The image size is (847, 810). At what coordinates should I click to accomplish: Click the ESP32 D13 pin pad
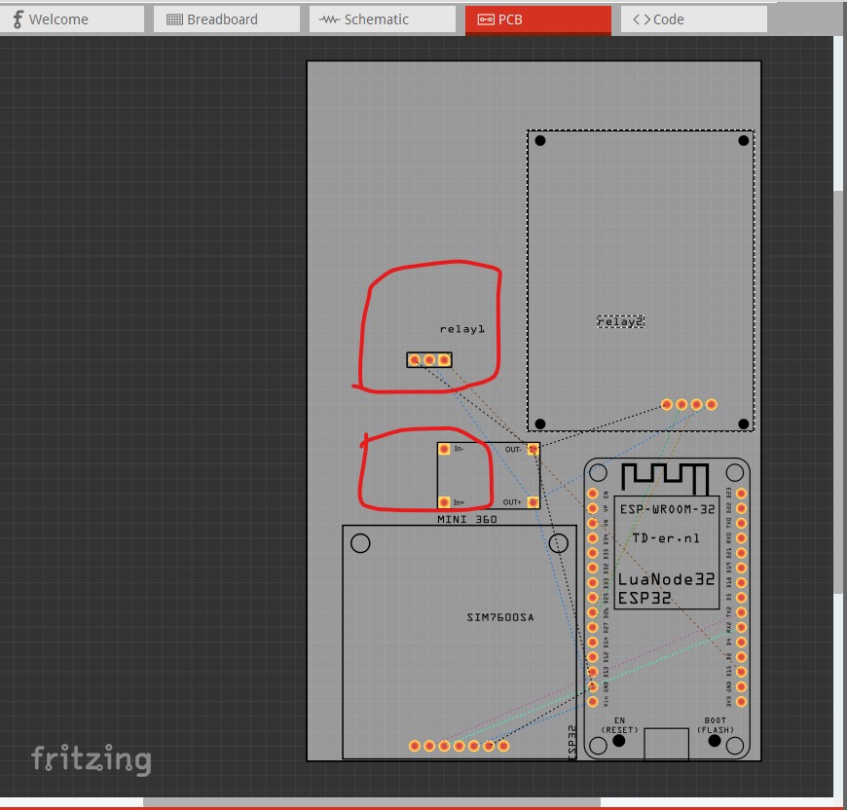593,672
